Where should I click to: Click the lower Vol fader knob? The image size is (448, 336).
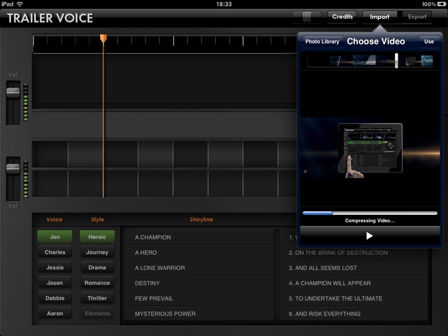pos(13,168)
